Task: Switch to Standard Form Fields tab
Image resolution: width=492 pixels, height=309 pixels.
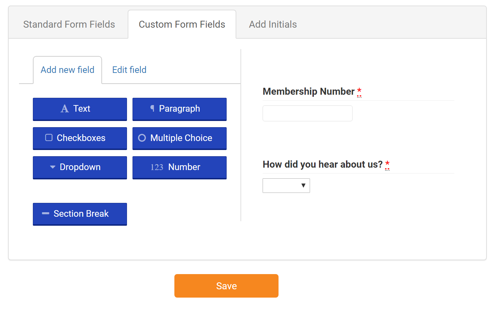Action: pyautogui.click(x=69, y=24)
